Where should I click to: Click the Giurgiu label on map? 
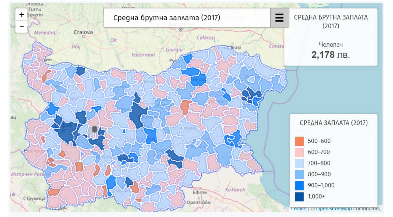click(174, 50)
